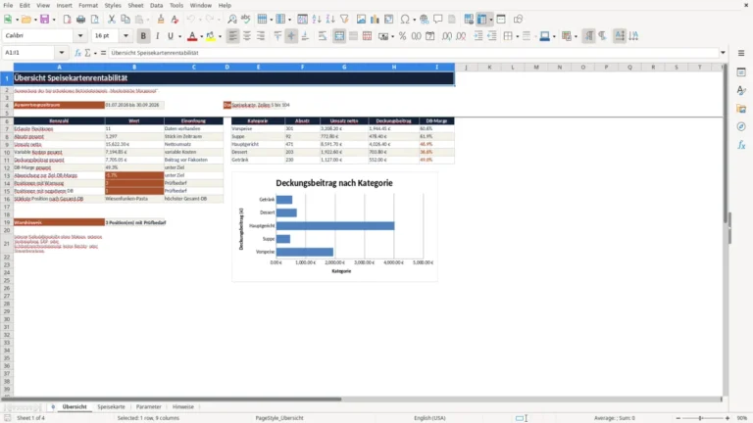This screenshot has width=753, height=423.
Task: Click the Print icon
Action: click(80, 20)
